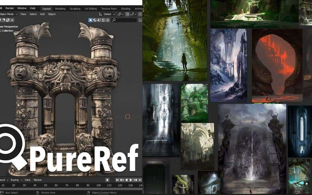Switch to the Sculpting workspace tab
Screen dimensions: 312x195
pos(75,9)
